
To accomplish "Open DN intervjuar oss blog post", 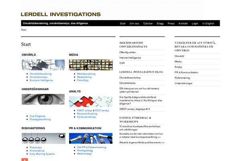I will coord(139,90).
